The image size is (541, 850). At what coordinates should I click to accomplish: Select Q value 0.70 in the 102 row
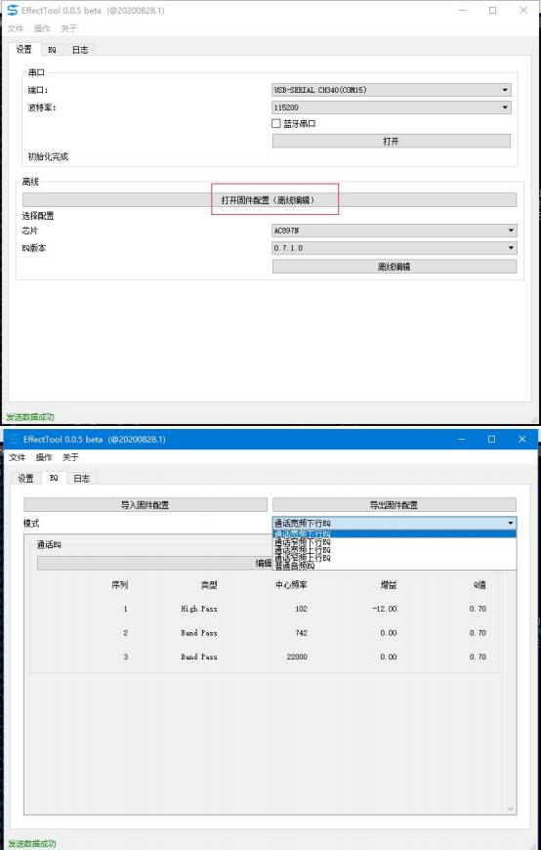tap(479, 609)
